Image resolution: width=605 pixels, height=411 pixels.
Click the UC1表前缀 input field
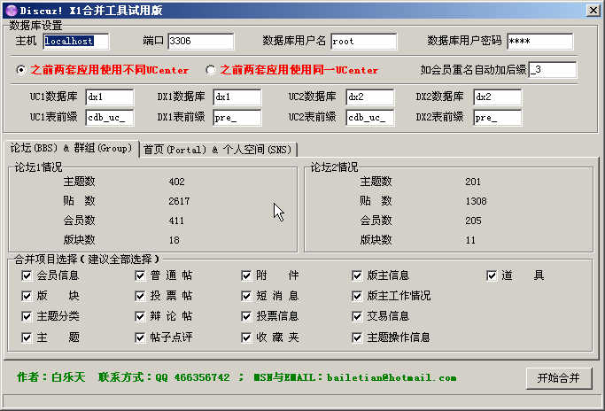(110, 118)
